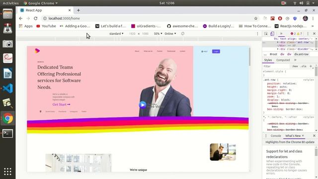Click the blue Login button

[x=216, y=51]
